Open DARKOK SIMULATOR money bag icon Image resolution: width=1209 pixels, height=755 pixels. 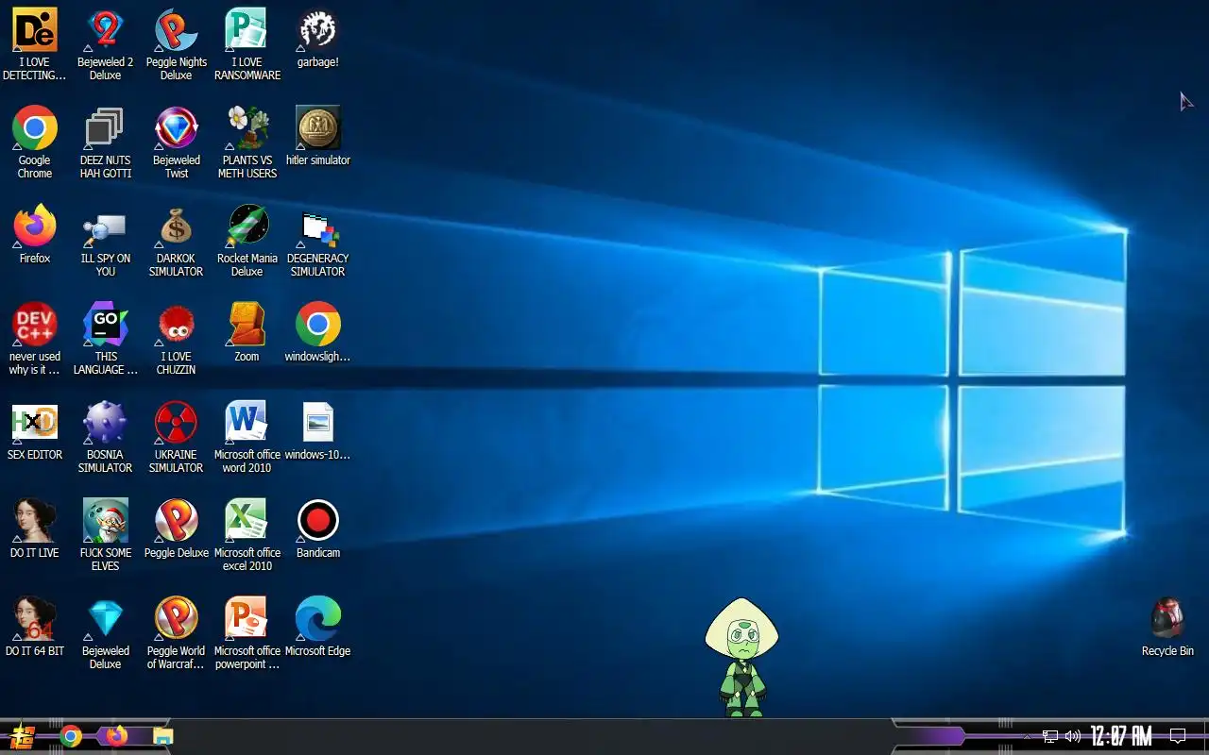177,240
